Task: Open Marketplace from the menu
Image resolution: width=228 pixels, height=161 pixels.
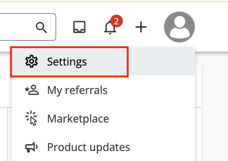Action: 103,118
